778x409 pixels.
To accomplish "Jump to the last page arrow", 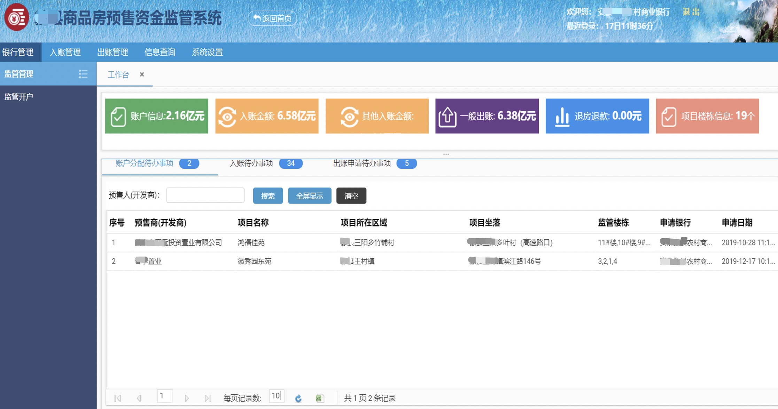I will (x=208, y=398).
